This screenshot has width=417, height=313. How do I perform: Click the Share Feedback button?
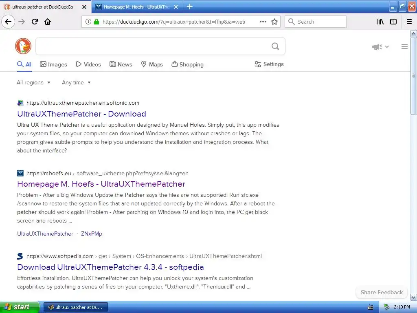point(382,292)
